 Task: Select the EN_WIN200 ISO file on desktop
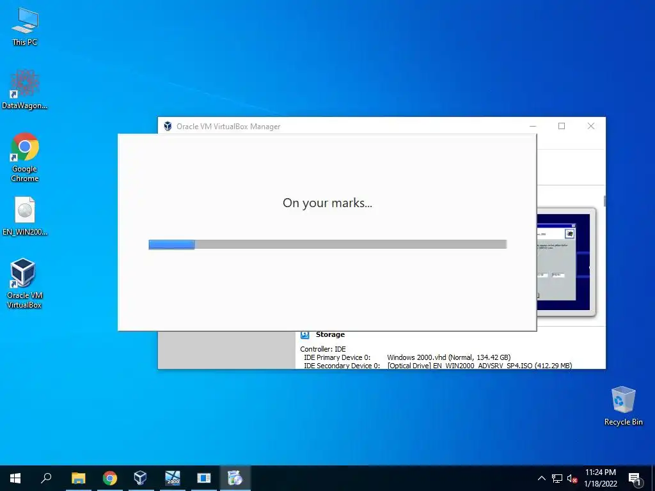[x=25, y=216]
